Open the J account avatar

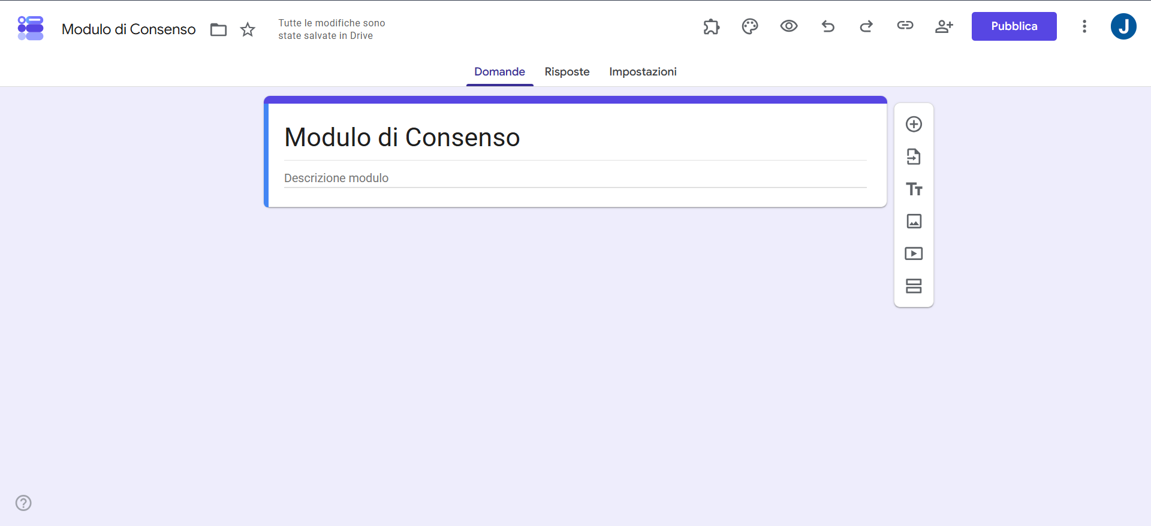tap(1123, 26)
